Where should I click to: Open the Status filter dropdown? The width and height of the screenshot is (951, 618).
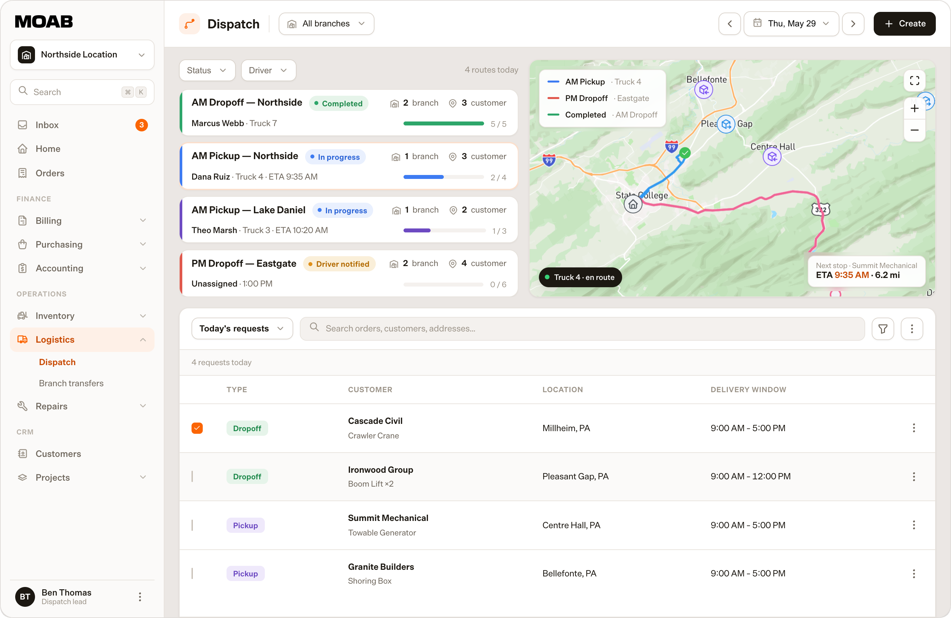207,70
